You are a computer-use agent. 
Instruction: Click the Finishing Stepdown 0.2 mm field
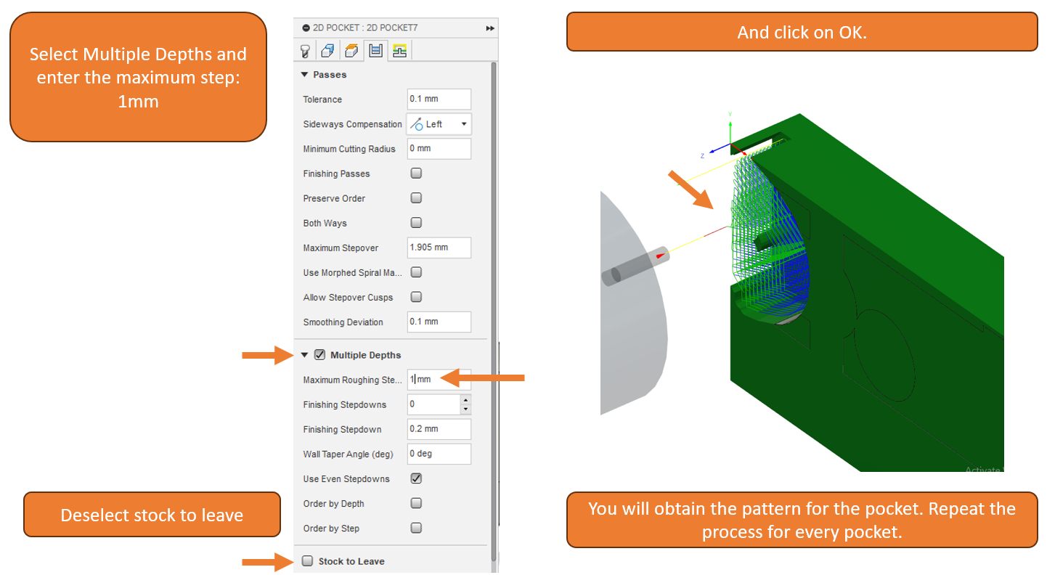tap(439, 429)
